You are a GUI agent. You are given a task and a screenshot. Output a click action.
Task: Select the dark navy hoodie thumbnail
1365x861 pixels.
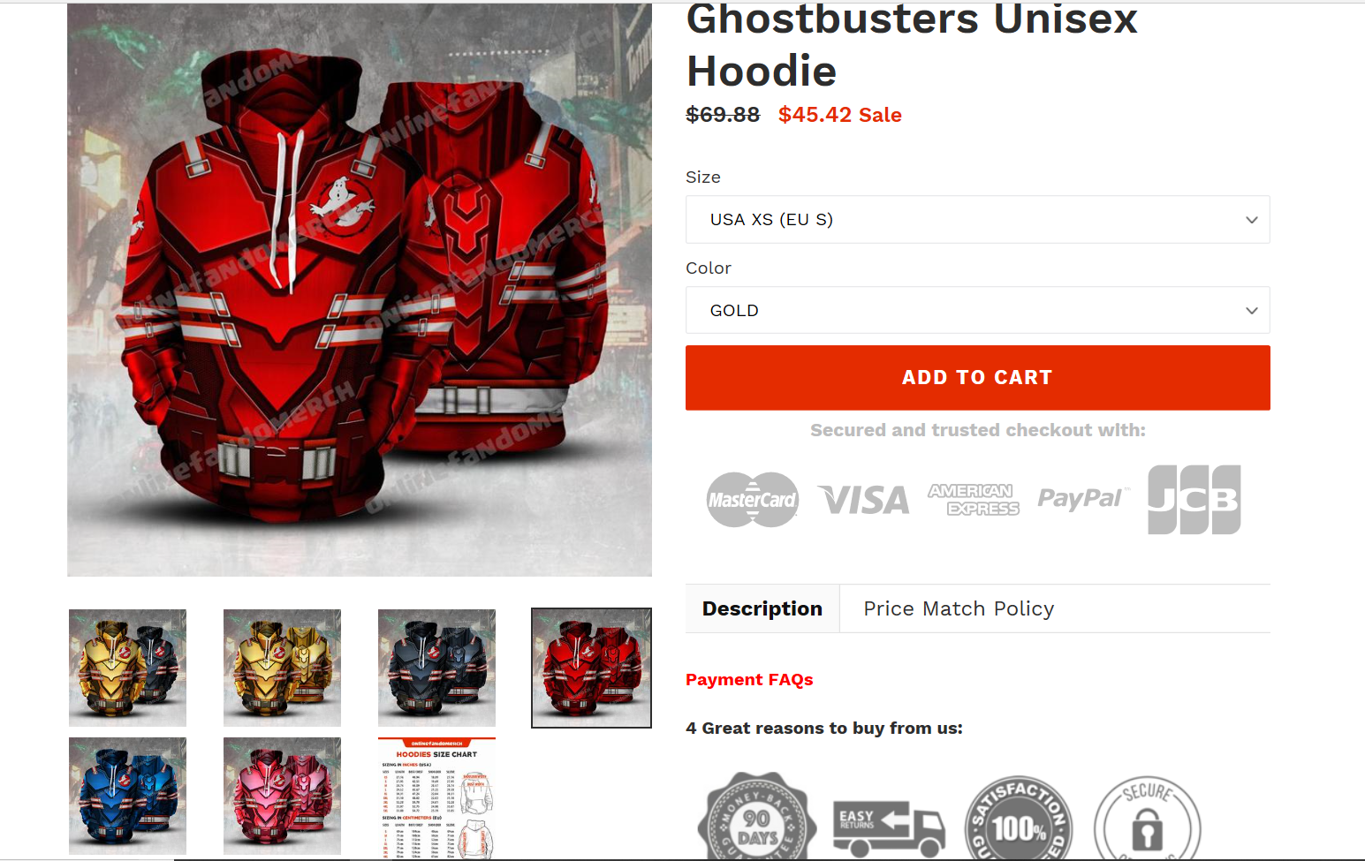coord(436,668)
